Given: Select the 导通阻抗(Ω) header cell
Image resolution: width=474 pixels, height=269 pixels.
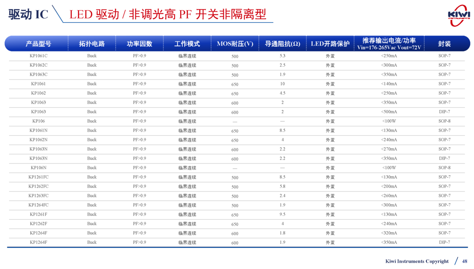Looking at the screenshot, I should coord(282,44).
